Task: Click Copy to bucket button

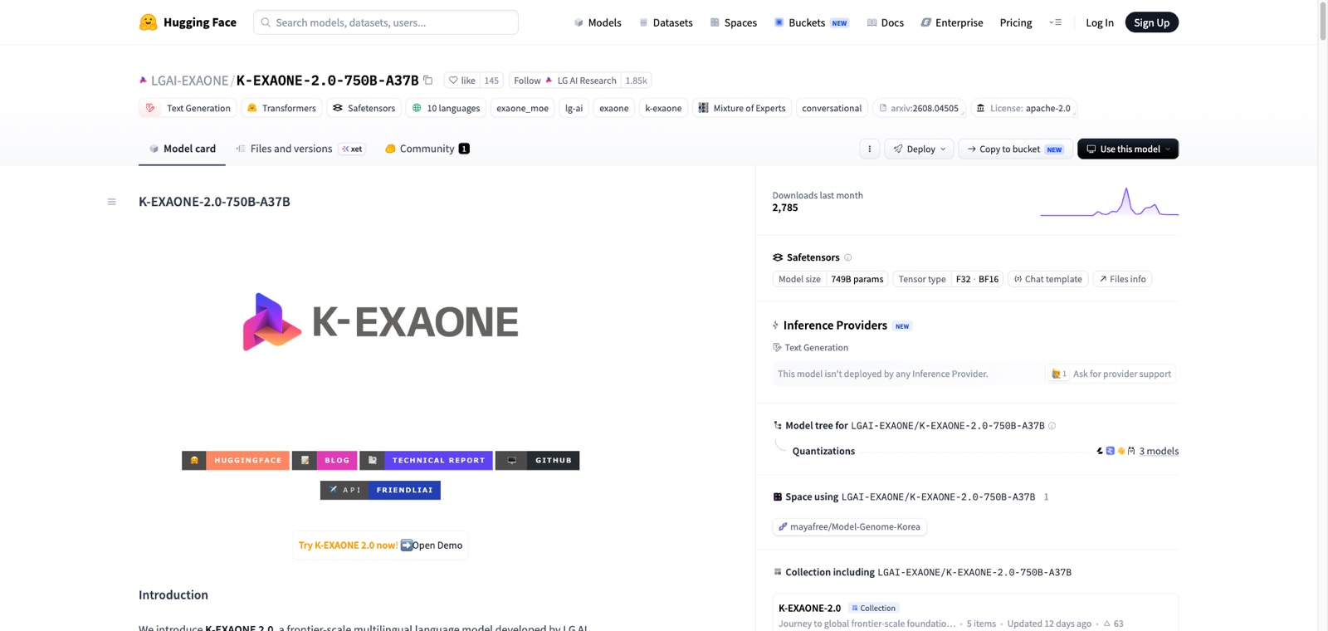Action: tap(1015, 149)
